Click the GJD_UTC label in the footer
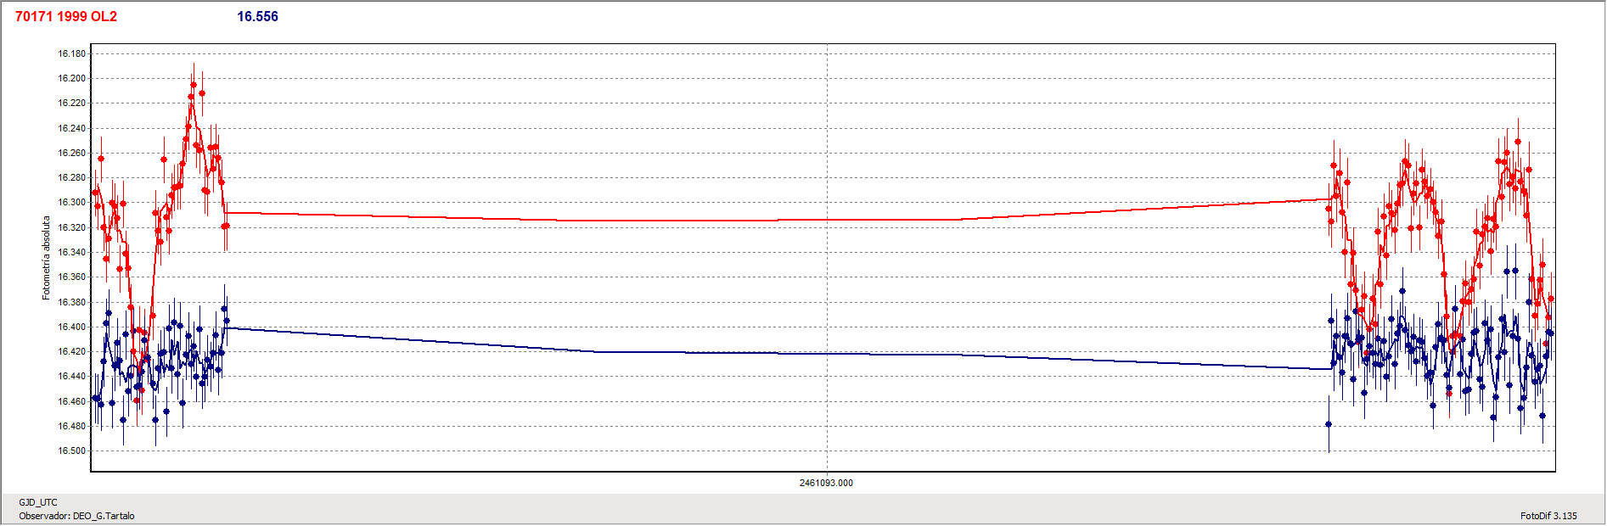This screenshot has height=526, width=1607. coord(38,502)
